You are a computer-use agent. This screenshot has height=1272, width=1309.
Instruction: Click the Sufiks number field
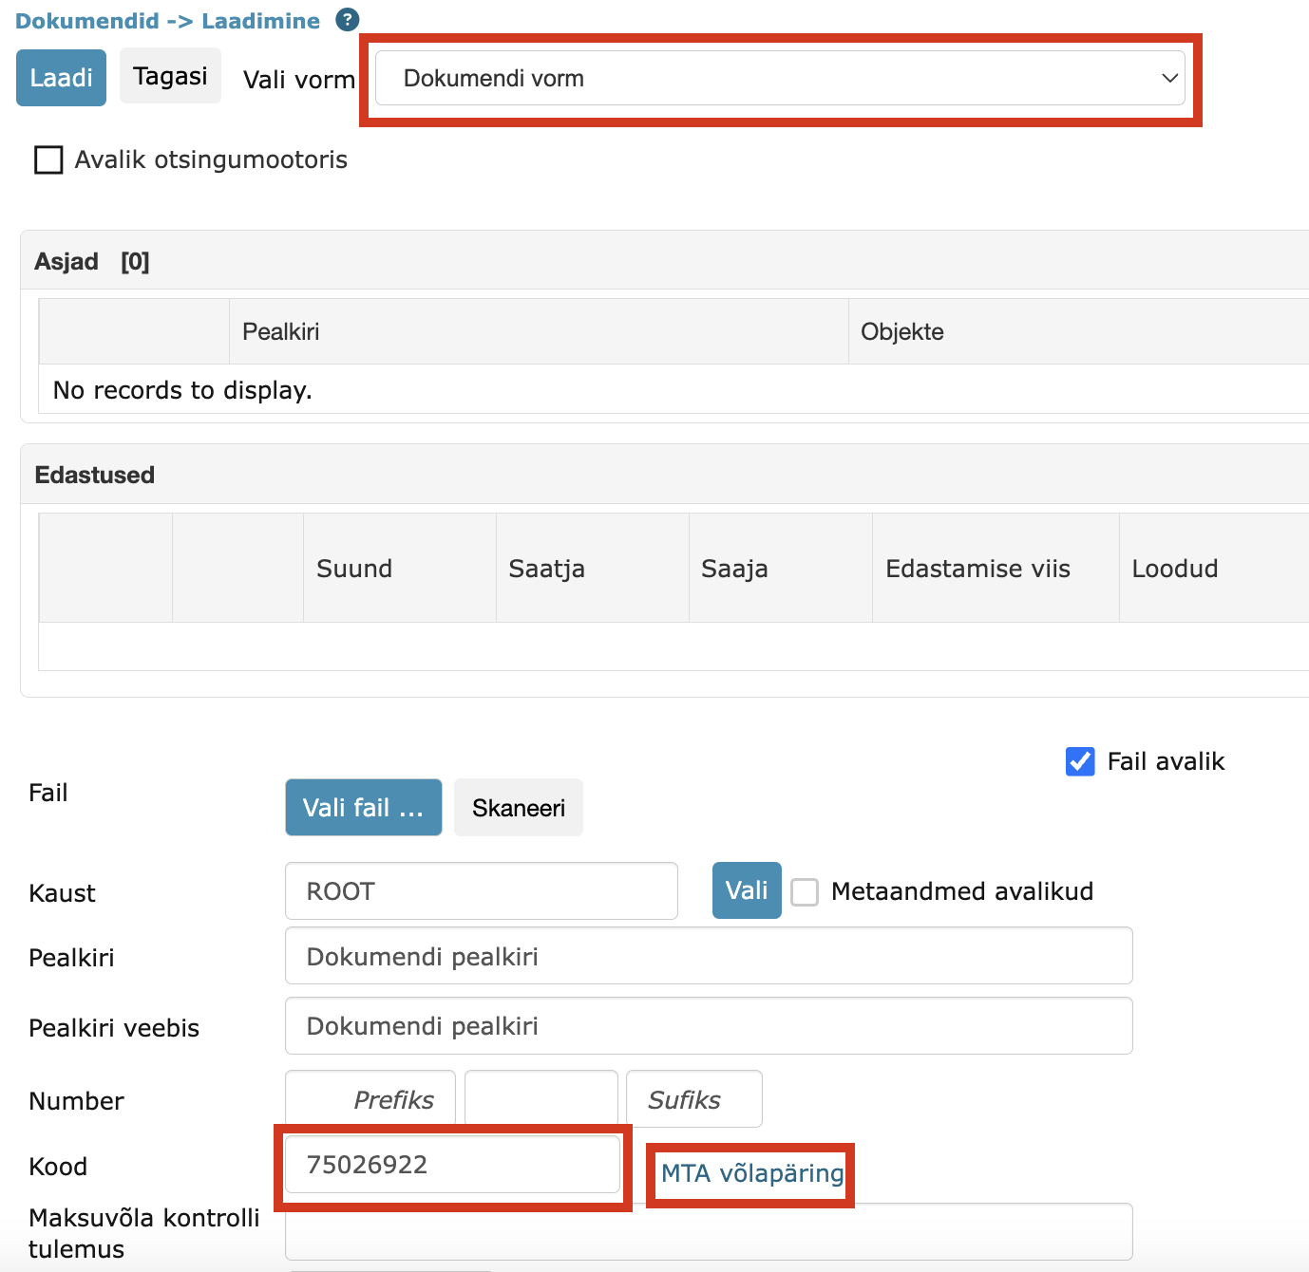(693, 1099)
